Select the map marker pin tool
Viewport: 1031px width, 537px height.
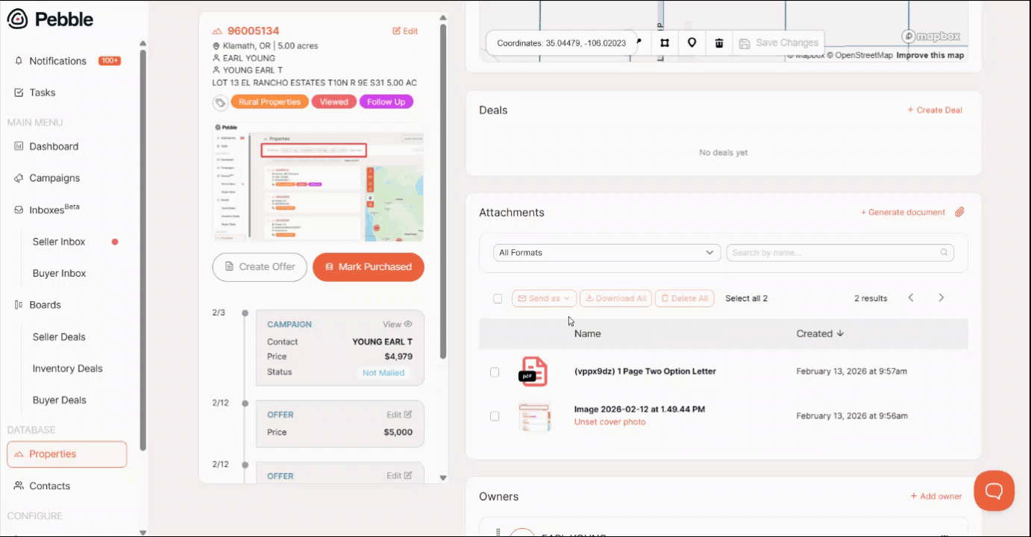click(x=692, y=43)
